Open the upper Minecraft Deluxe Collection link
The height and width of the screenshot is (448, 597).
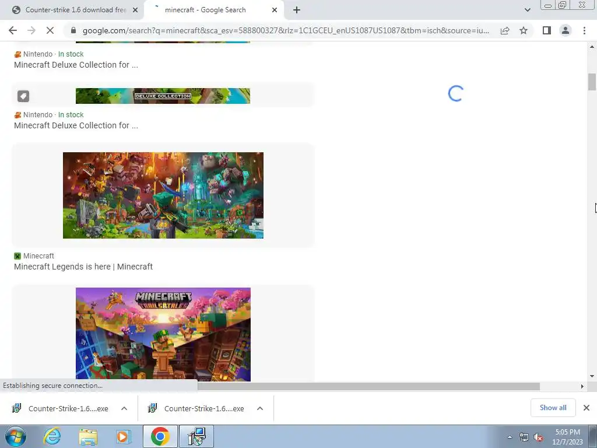[76, 65]
